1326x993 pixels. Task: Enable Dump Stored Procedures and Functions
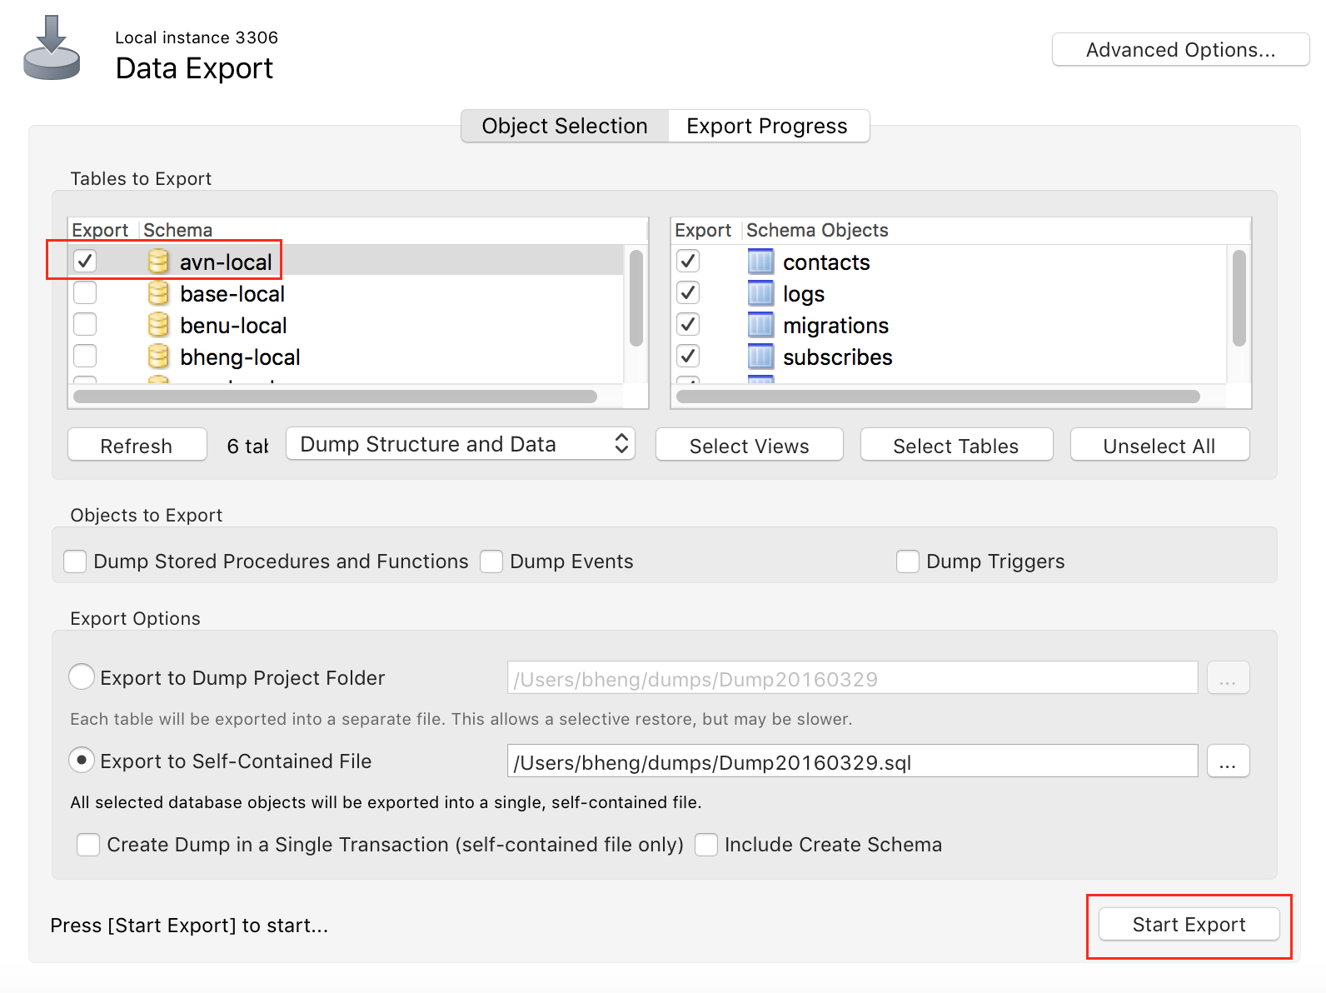click(75, 561)
